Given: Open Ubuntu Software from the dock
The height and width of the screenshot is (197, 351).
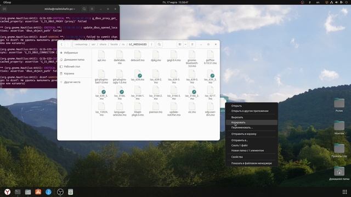Looking at the screenshot, I should coord(38,192).
